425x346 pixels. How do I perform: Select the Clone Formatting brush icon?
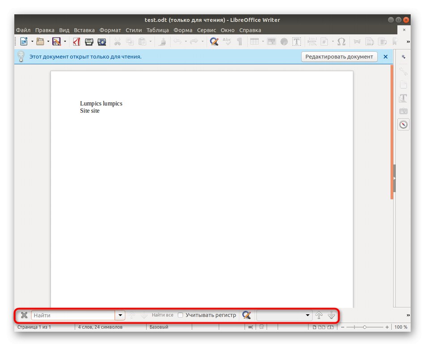click(x=162, y=41)
